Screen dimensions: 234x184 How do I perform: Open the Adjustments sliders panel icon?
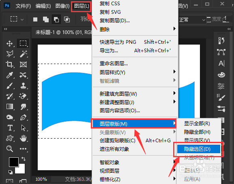pos(221,86)
